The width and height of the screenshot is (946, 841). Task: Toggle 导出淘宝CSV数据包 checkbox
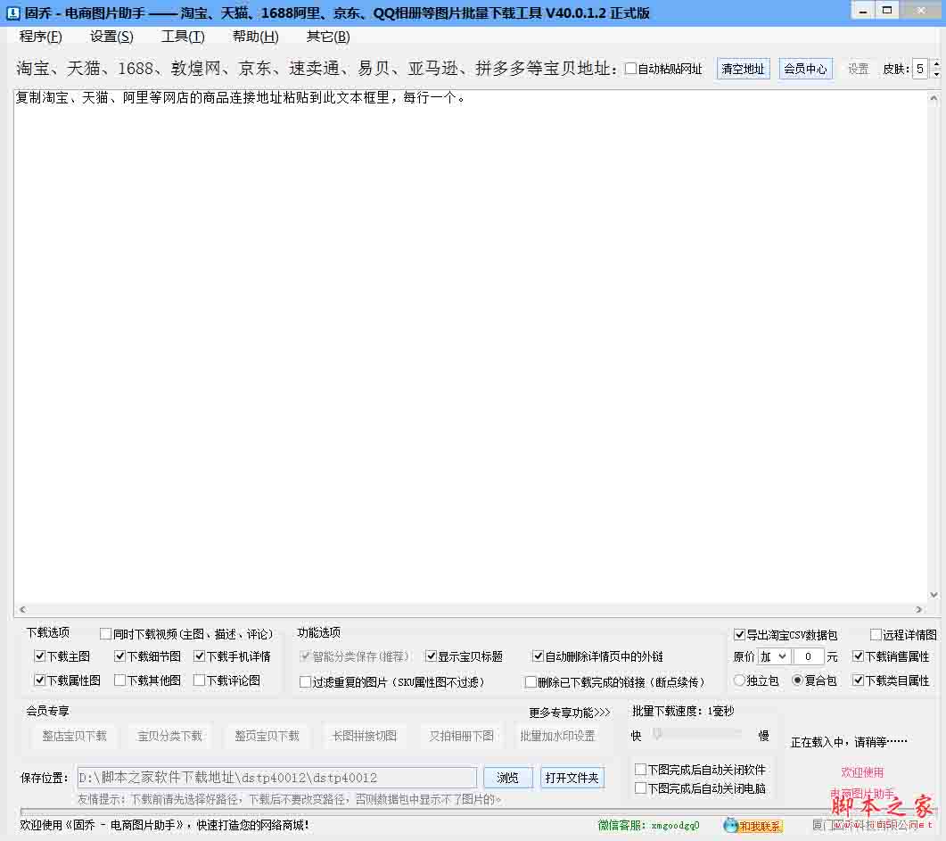[x=740, y=634]
